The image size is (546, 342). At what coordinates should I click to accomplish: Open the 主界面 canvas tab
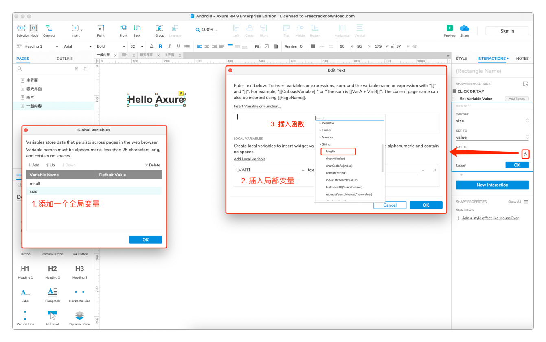click(169, 55)
